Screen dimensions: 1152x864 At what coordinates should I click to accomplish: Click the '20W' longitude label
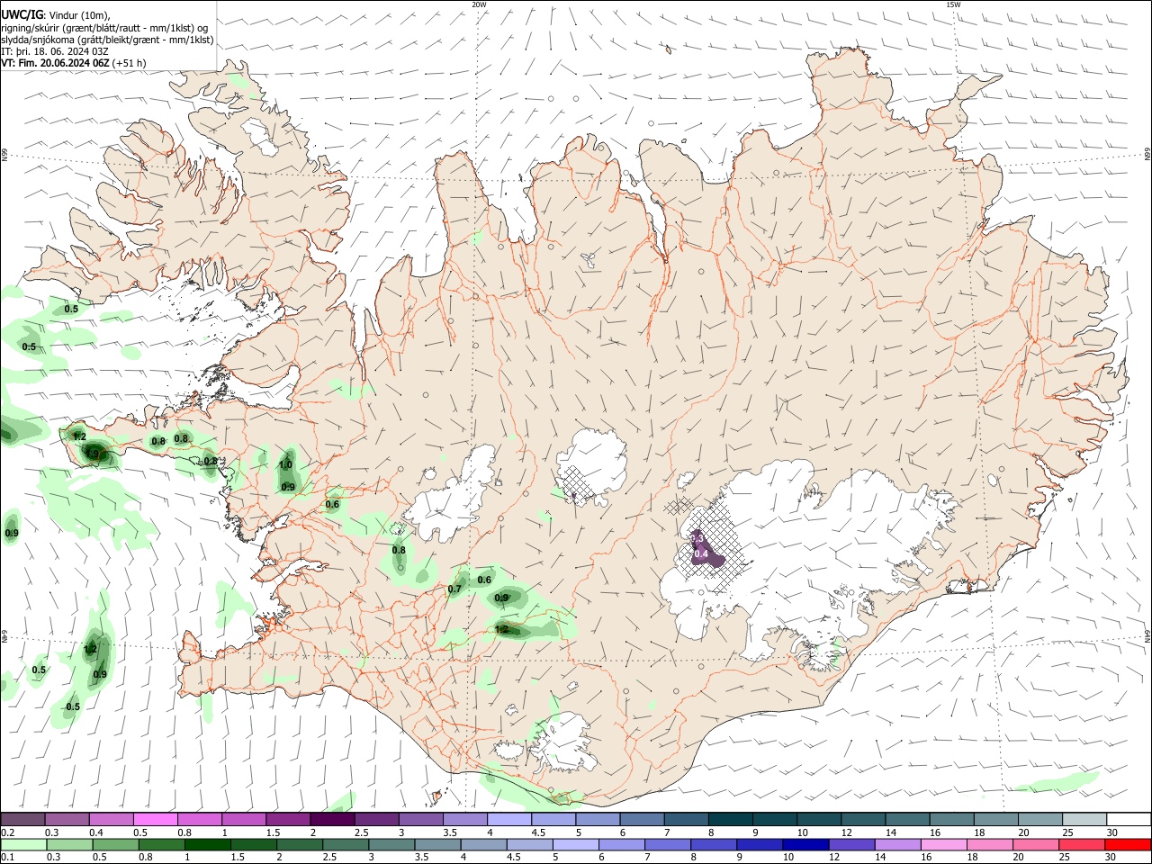[479, 4]
